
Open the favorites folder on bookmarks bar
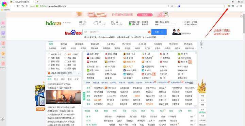tap(5, 10)
